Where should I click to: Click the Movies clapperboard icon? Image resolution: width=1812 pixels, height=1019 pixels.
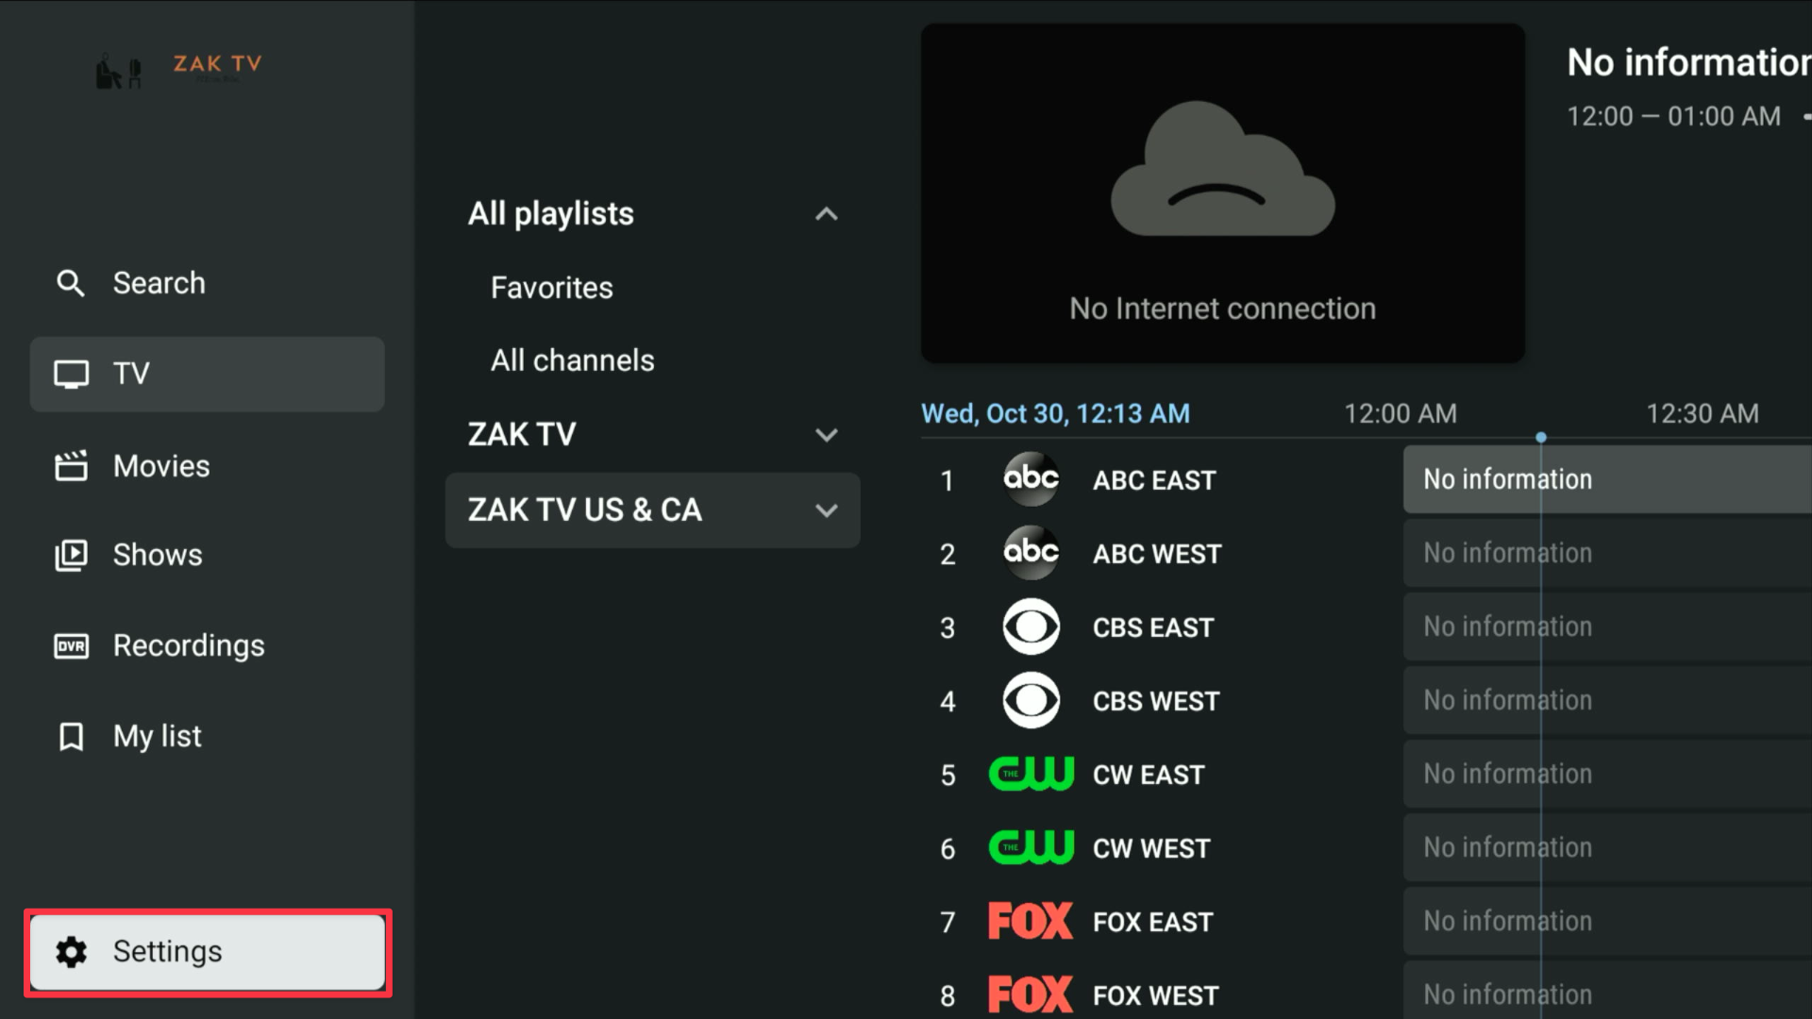71,466
